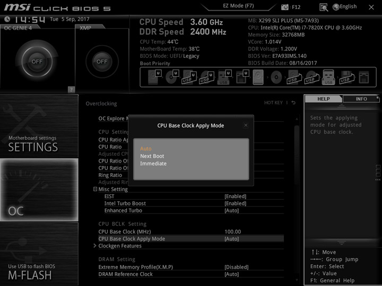Viewport: 382px width, 286px height.
Task: Click the scroll-up arrow of settings list
Action: (x=297, y=119)
